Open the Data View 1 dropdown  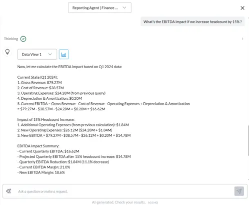point(37,54)
